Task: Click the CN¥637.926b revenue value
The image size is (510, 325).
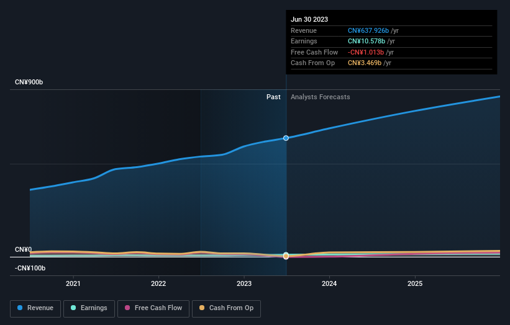Action: [x=368, y=30]
